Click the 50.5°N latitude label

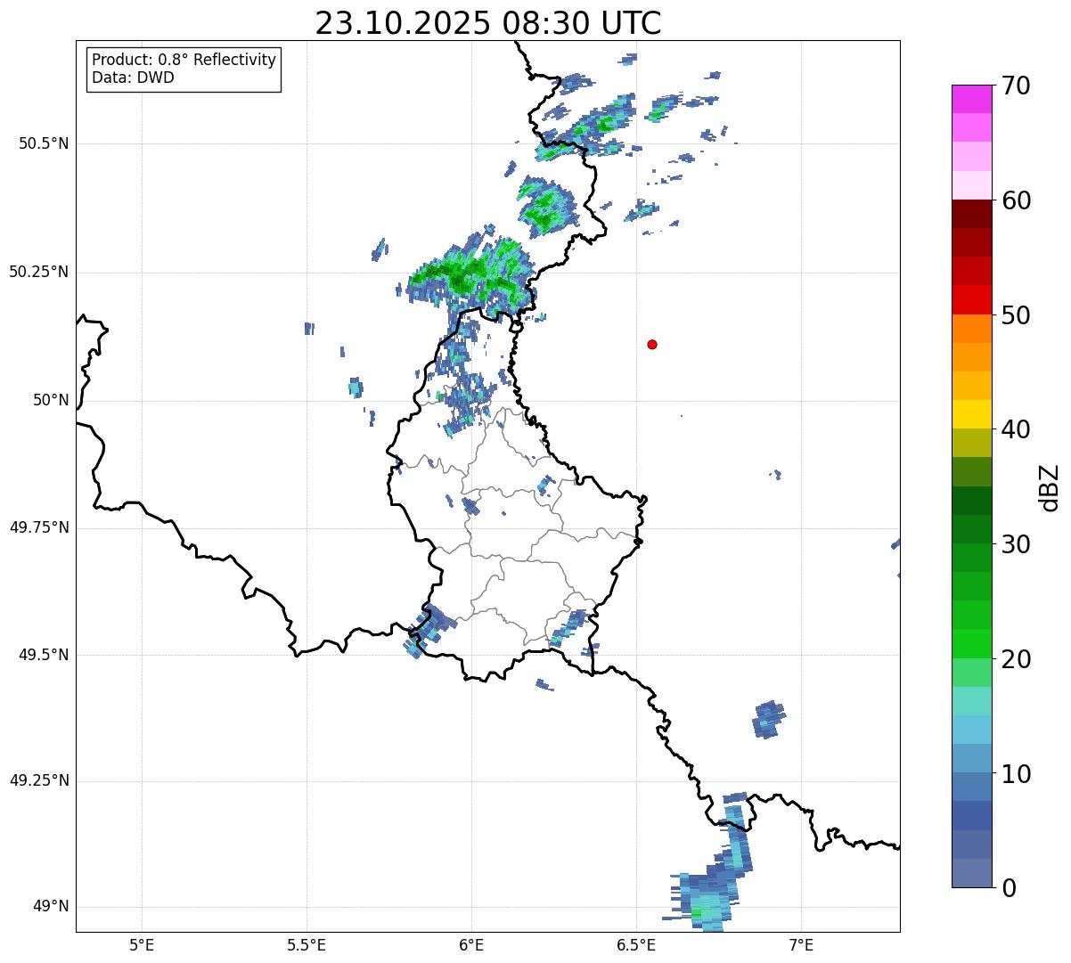tap(45, 143)
